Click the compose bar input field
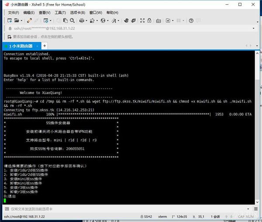 pyautogui.click(x=128, y=209)
